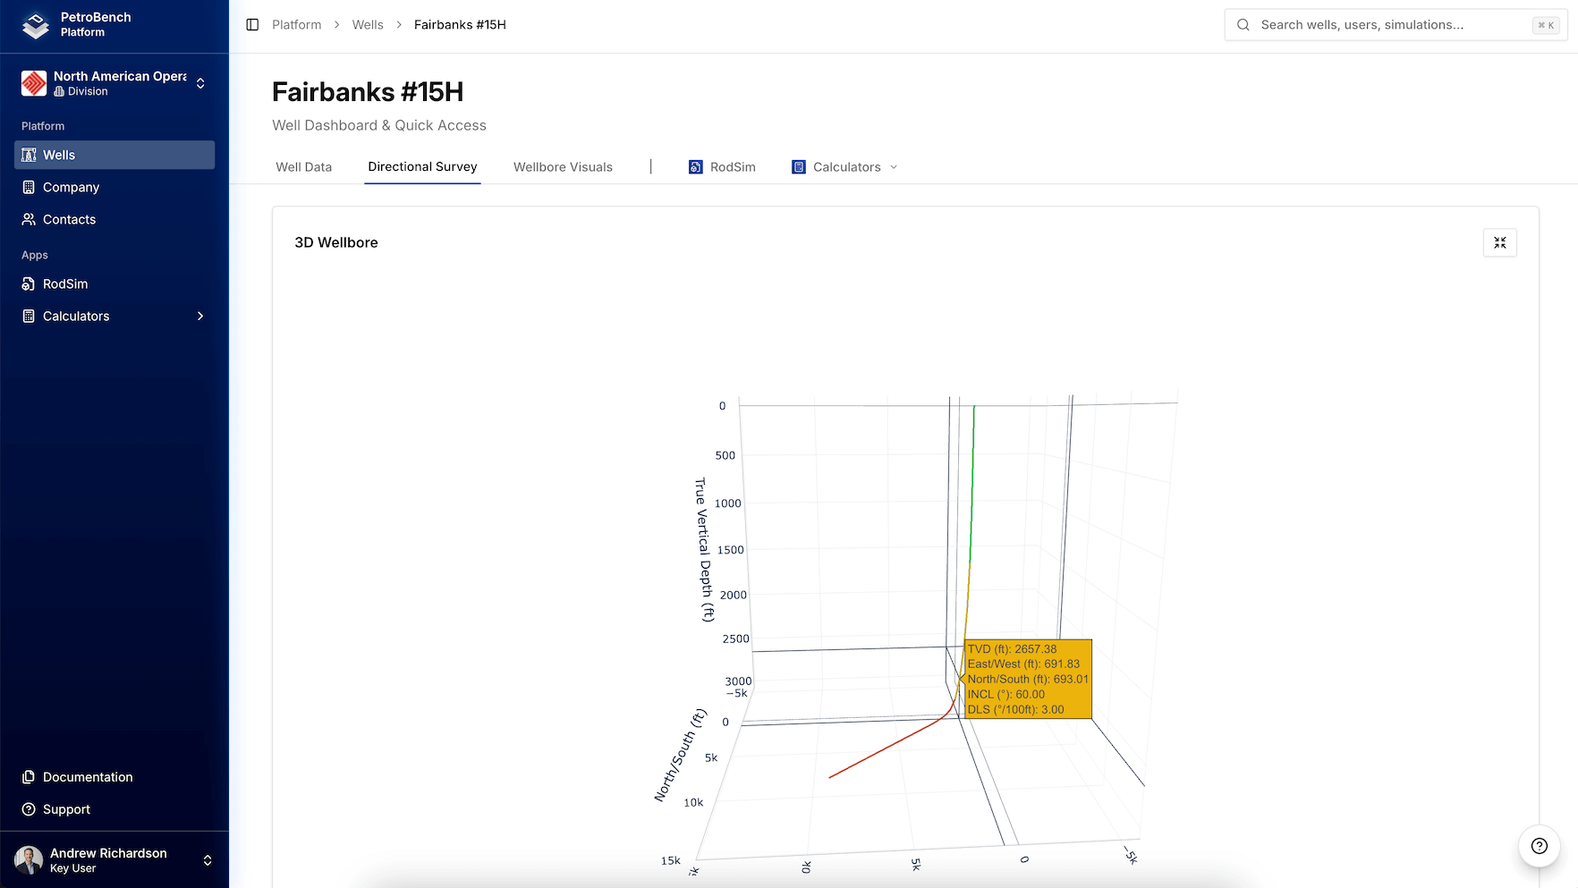
Task: Open Andrew Richardson's account menu
Action: [x=207, y=860]
